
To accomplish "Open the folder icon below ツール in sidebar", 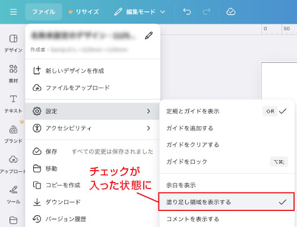I will click(x=13, y=220).
